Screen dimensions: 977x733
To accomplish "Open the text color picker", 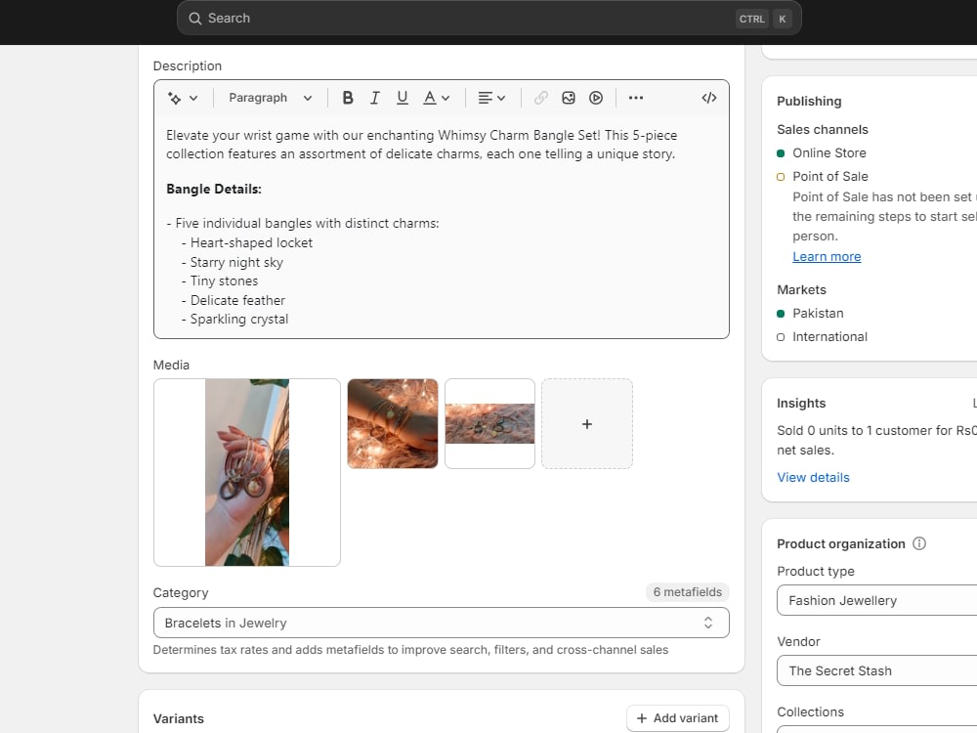I will [x=436, y=98].
